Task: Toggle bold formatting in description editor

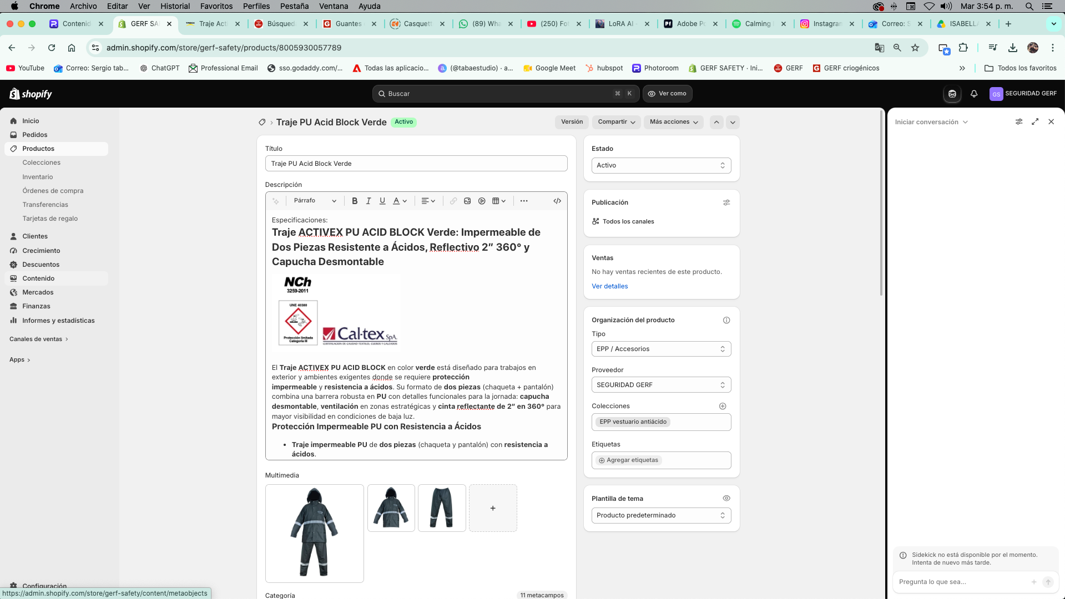Action: [x=355, y=201]
